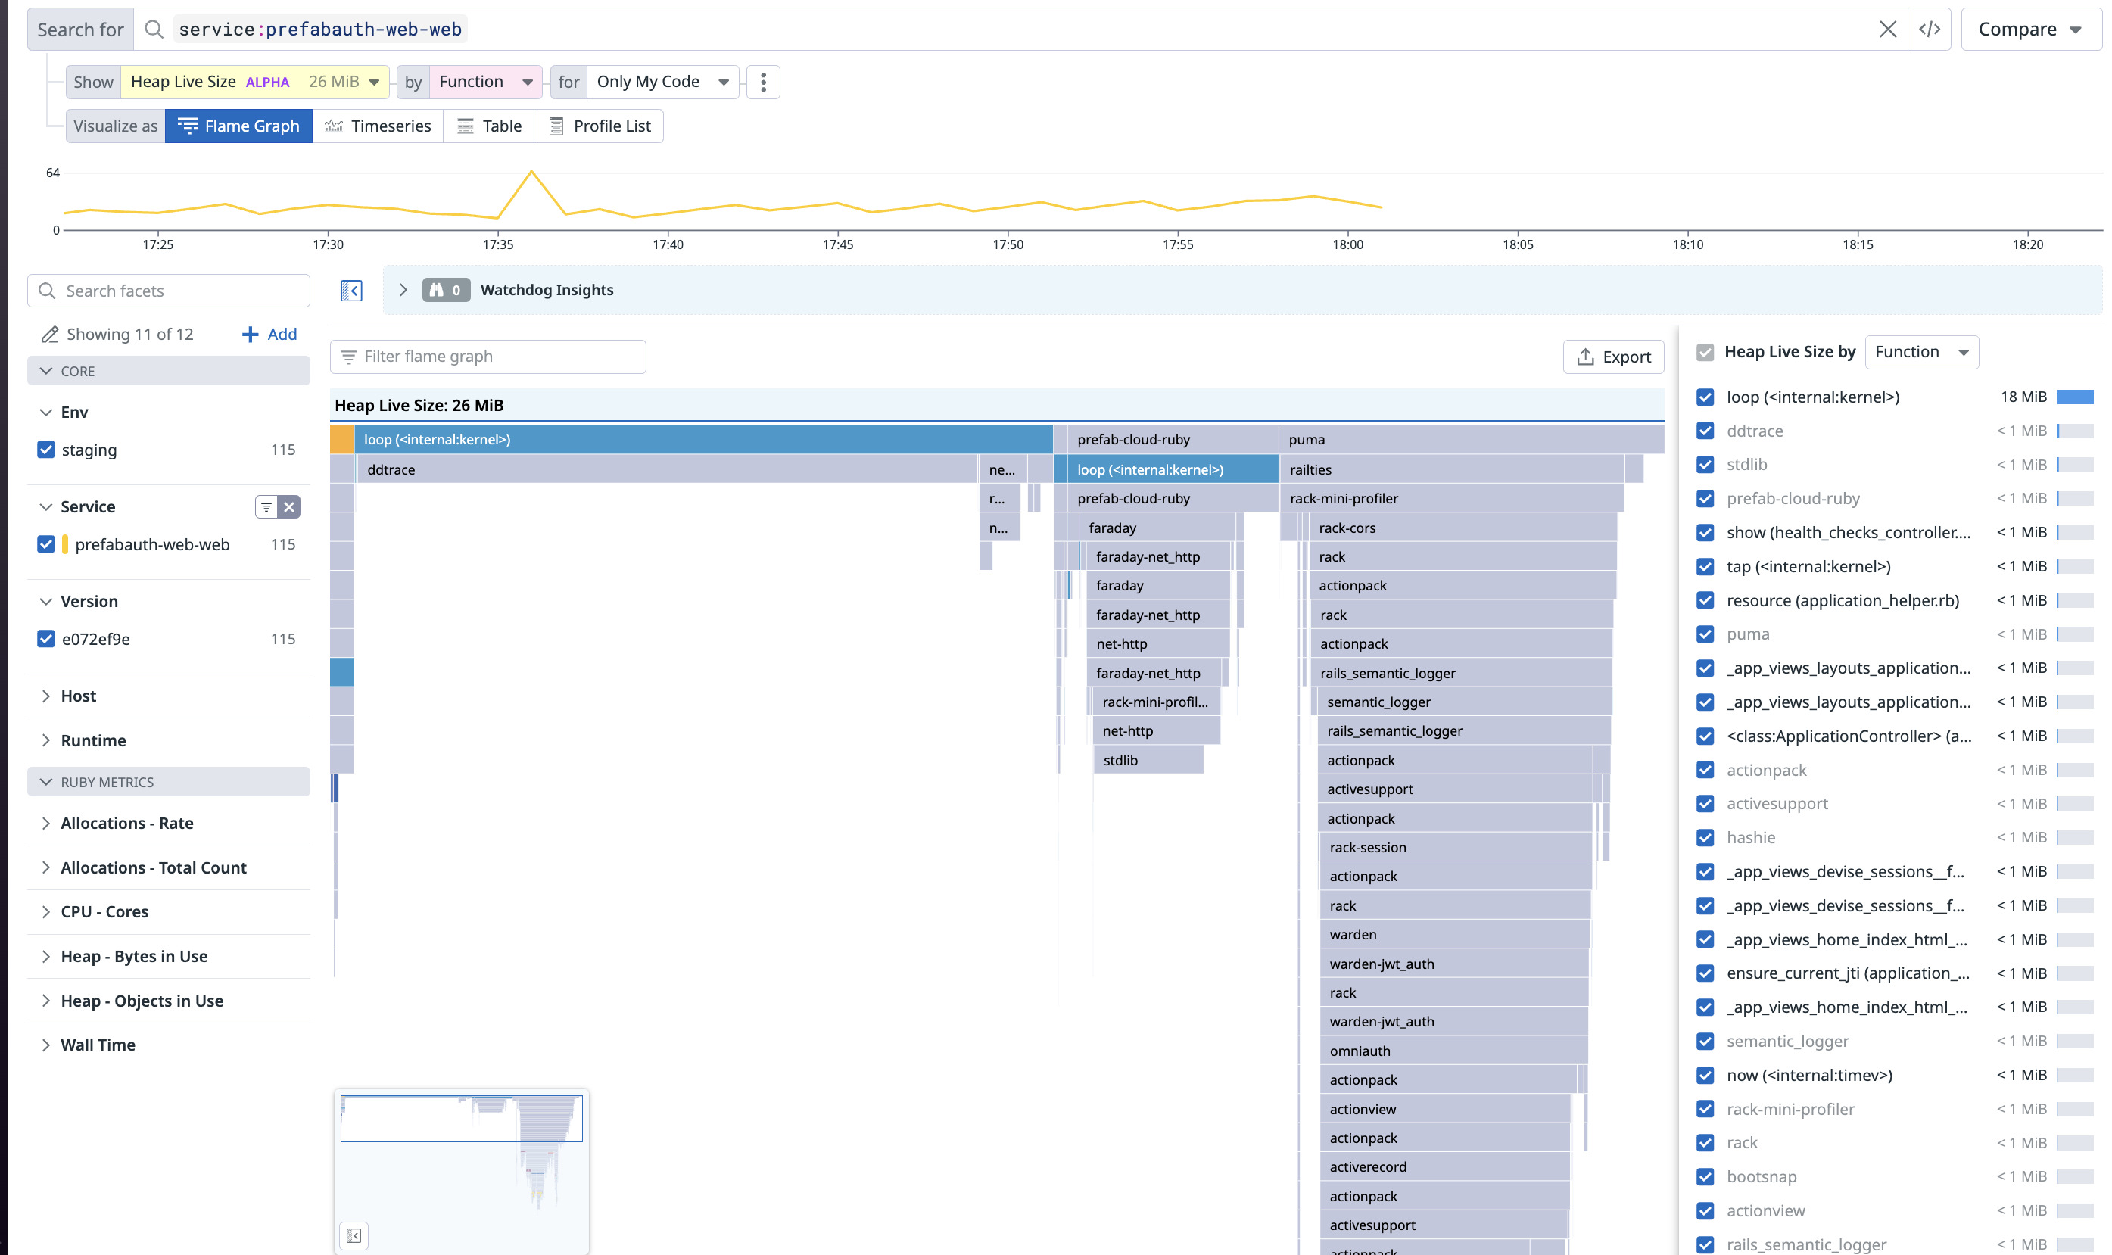Image resolution: width=2112 pixels, height=1255 pixels.
Task: Open Function dropdown in Heap Live Size panel
Action: 1921,352
